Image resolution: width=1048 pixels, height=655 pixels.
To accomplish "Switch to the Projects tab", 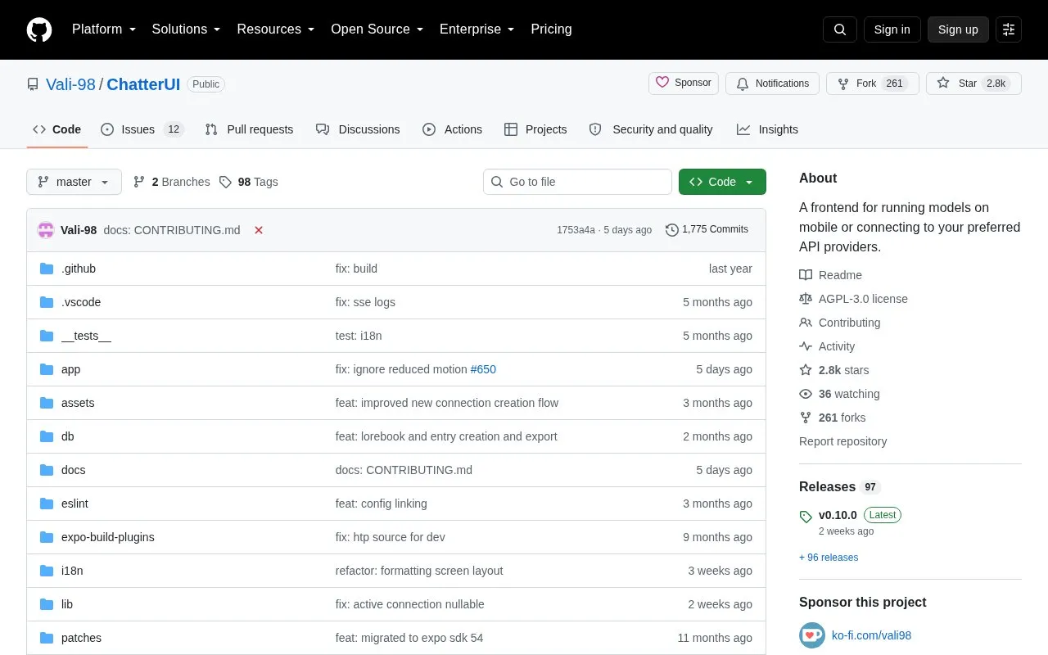I will (535, 129).
